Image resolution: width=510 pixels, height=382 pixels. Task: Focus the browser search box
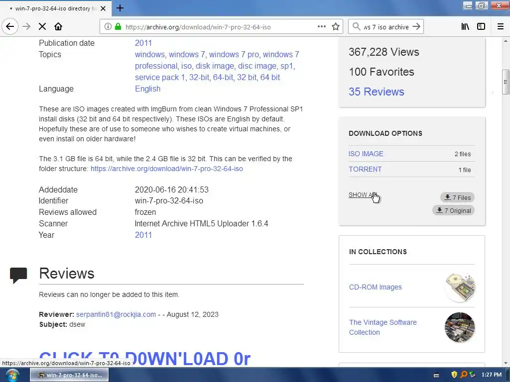[x=386, y=27]
